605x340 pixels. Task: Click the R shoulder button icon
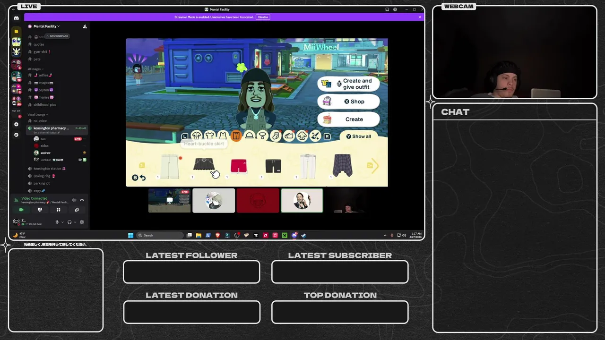click(x=327, y=136)
